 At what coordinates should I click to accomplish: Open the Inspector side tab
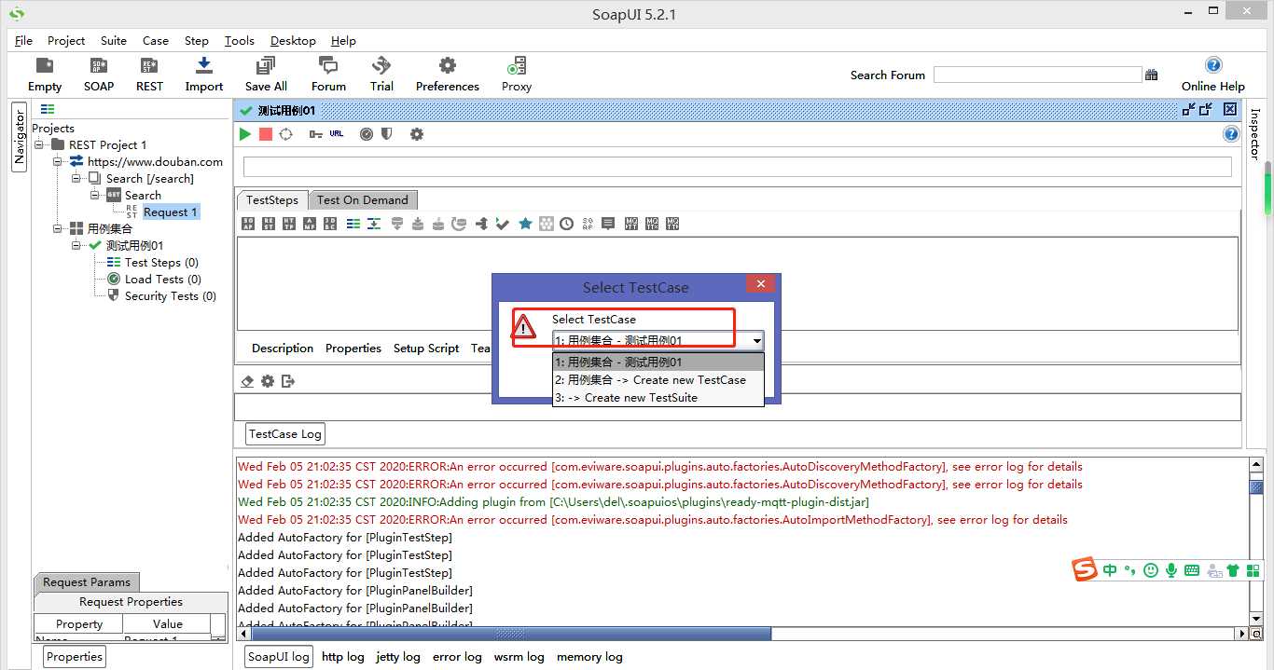(1254, 134)
